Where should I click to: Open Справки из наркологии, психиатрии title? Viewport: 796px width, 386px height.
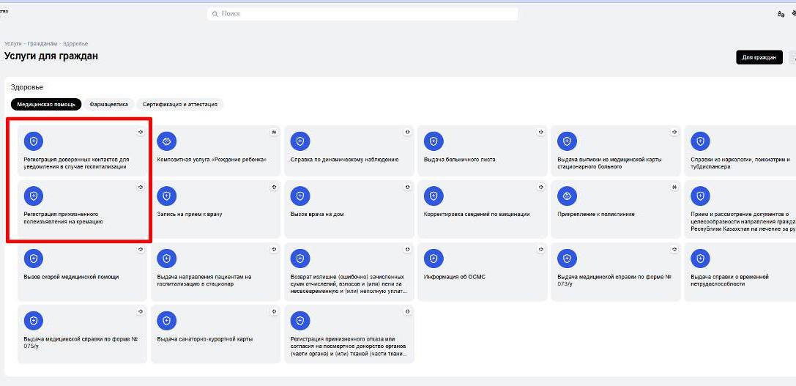click(x=740, y=163)
